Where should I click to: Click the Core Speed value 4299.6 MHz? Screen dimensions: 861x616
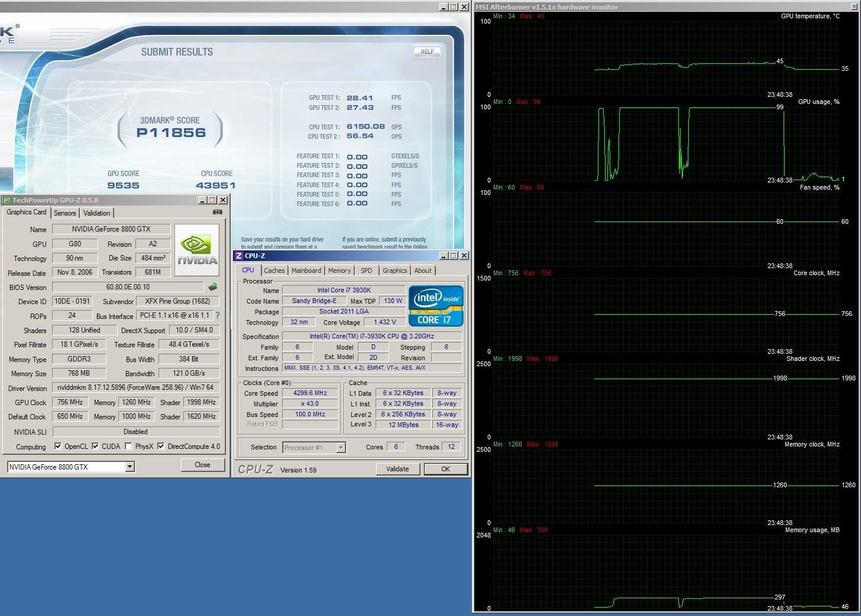[310, 393]
